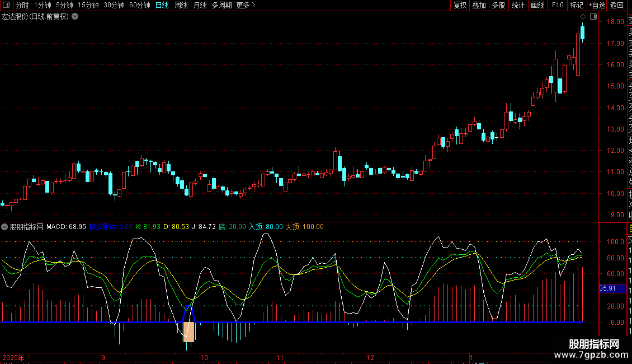Viewport: 632px width, 364px height.
Task: Expand the 股朋指标网 indicator dropdown arrow
Action: 5,227
